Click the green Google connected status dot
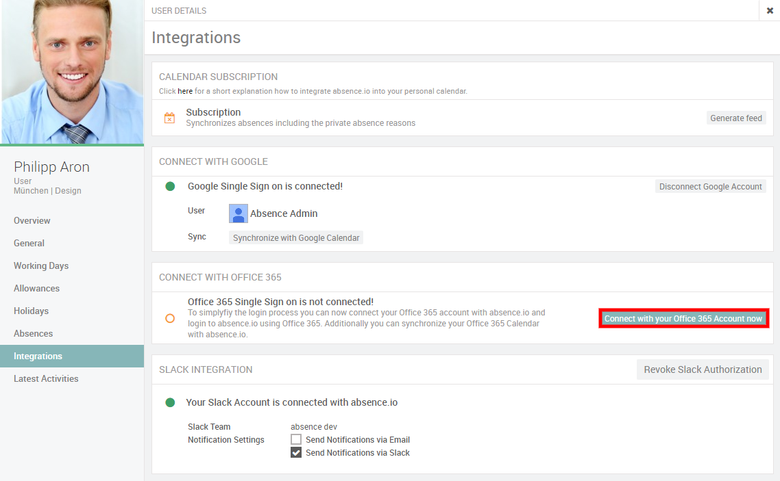The image size is (780, 481). click(171, 186)
